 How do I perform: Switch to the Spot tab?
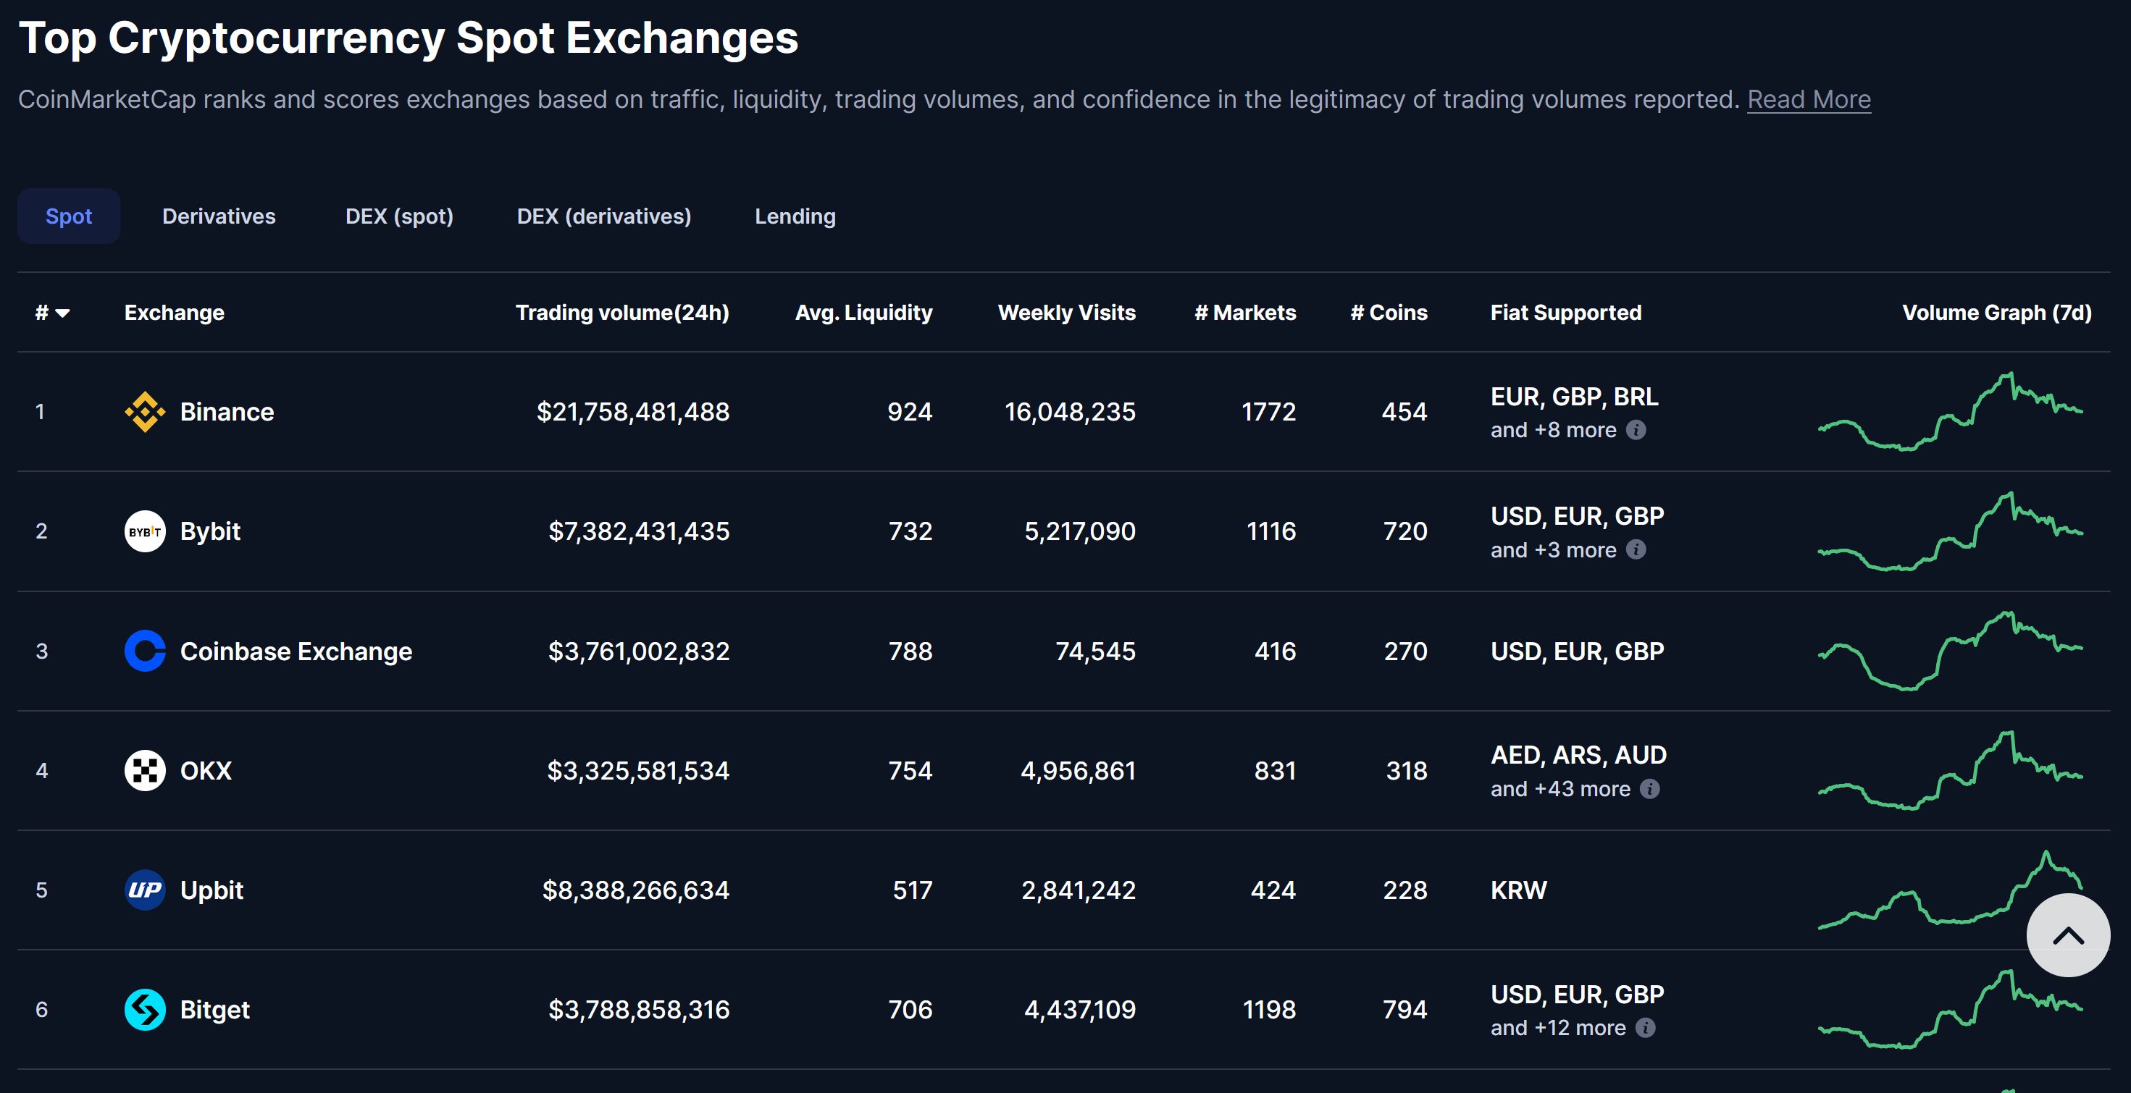(x=69, y=216)
